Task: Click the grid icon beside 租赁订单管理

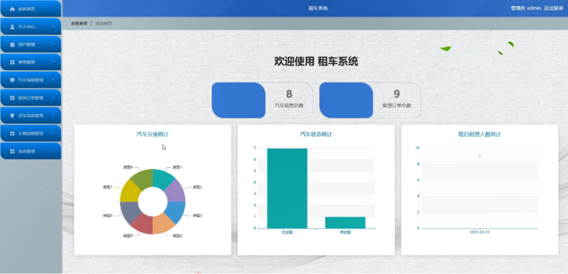Action: tap(12, 98)
